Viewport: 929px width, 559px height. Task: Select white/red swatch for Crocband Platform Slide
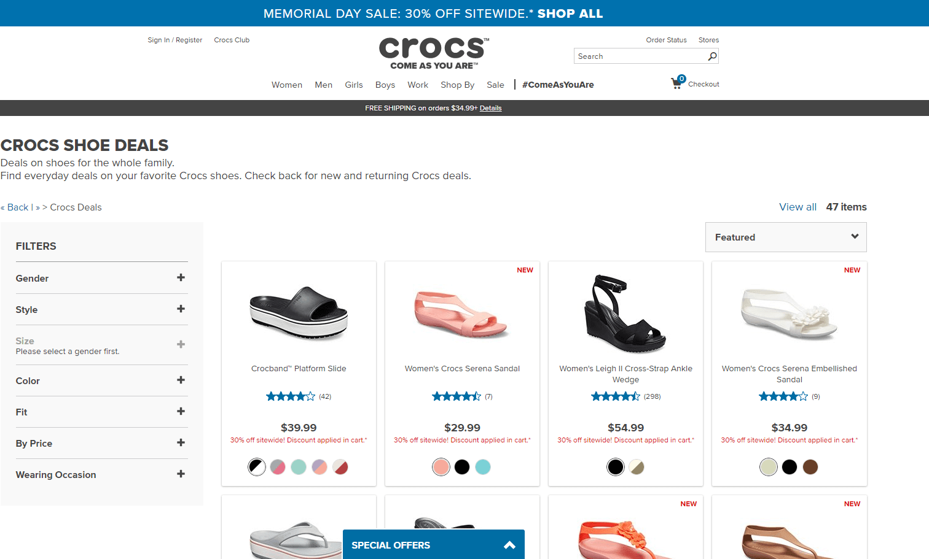pyautogui.click(x=340, y=467)
